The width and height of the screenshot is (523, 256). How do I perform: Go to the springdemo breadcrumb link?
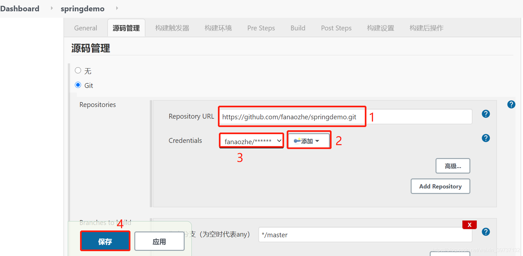tap(82, 9)
